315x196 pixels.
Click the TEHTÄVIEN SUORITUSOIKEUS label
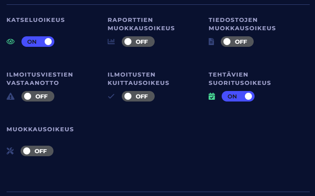[240, 79]
